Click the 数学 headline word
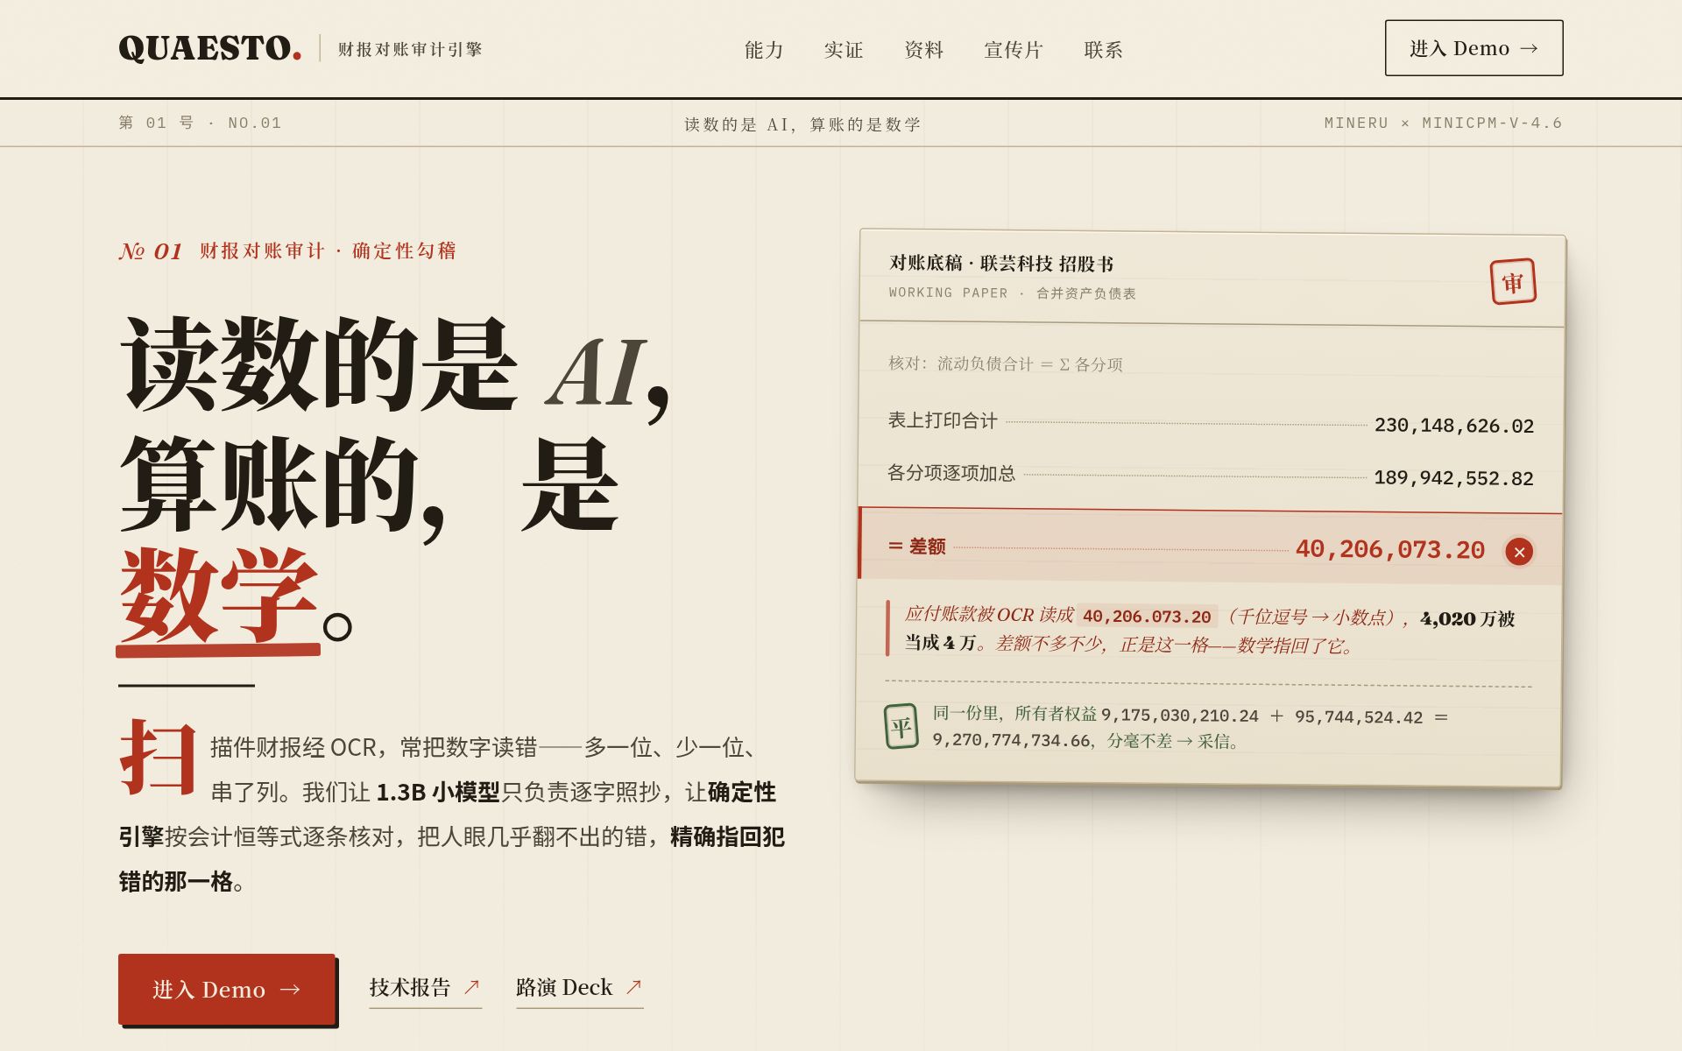The width and height of the screenshot is (1682, 1051). [218, 596]
